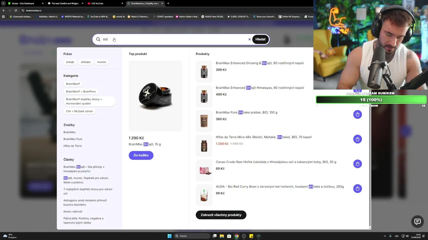Open Task View from the taskbar
This screenshot has height=240, width=428.
pos(214,236)
